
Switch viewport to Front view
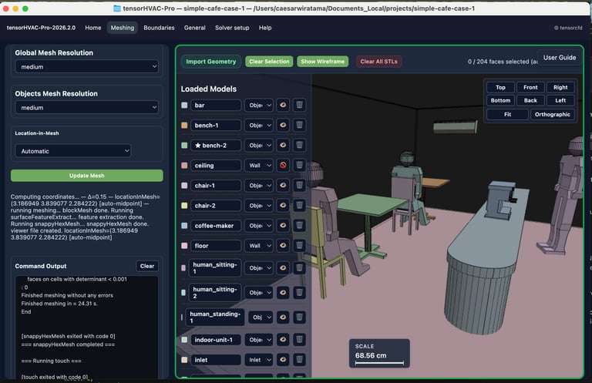point(530,87)
